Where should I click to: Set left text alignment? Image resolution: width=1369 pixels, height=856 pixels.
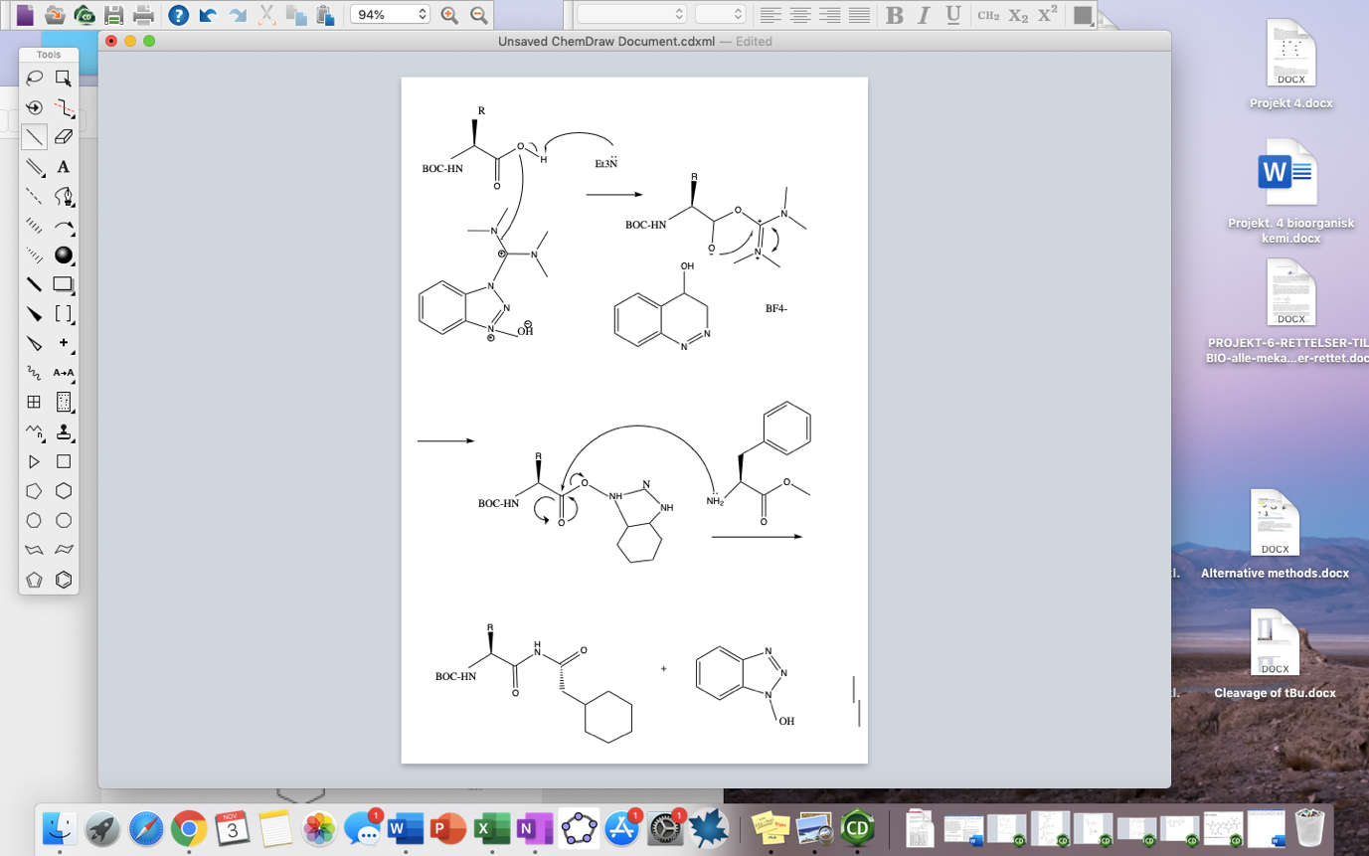[770, 15]
